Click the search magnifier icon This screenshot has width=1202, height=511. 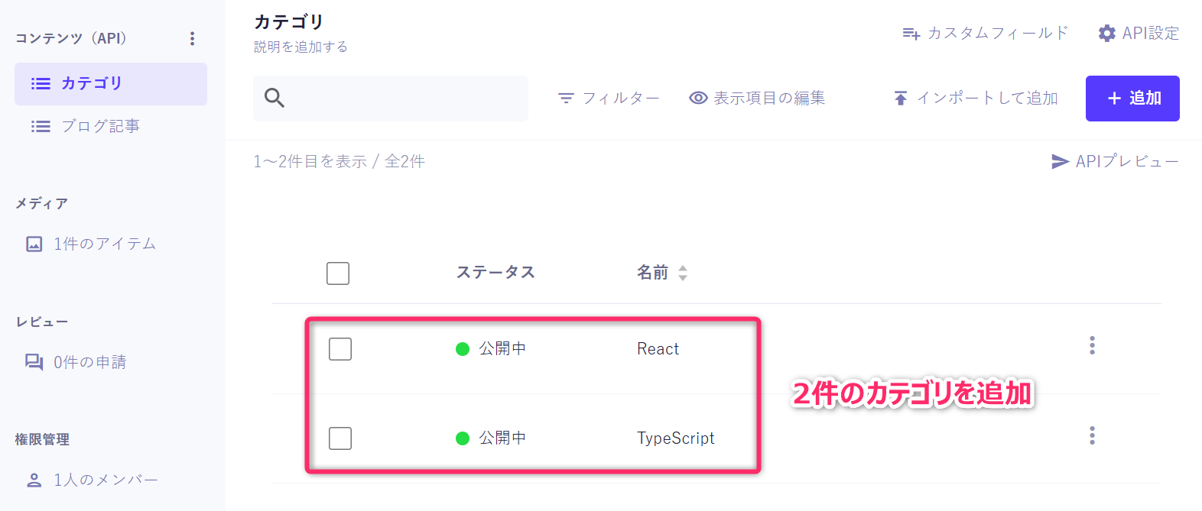coord(275,98)
